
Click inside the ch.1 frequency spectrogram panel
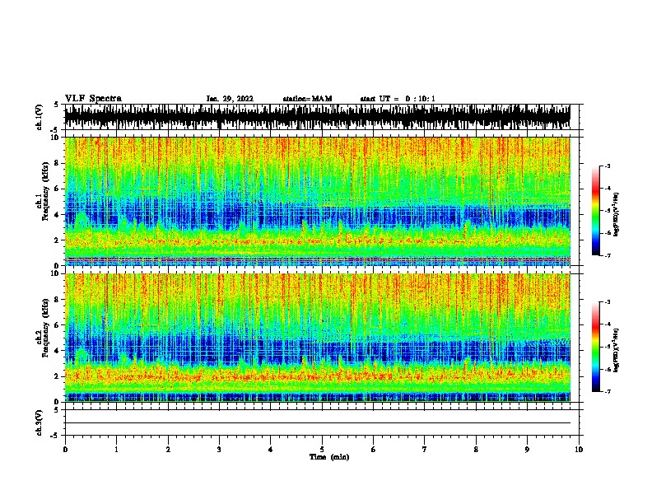pyautogui.click(x=318, y=201)
